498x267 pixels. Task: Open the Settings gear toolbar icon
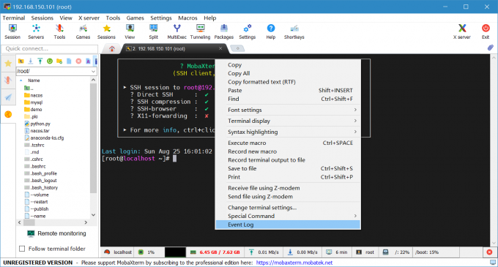(x=248, y=31)
